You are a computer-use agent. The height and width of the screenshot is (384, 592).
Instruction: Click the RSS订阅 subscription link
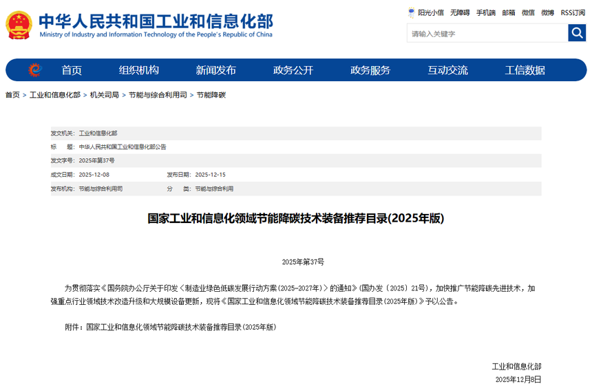(x=573, y=13)
